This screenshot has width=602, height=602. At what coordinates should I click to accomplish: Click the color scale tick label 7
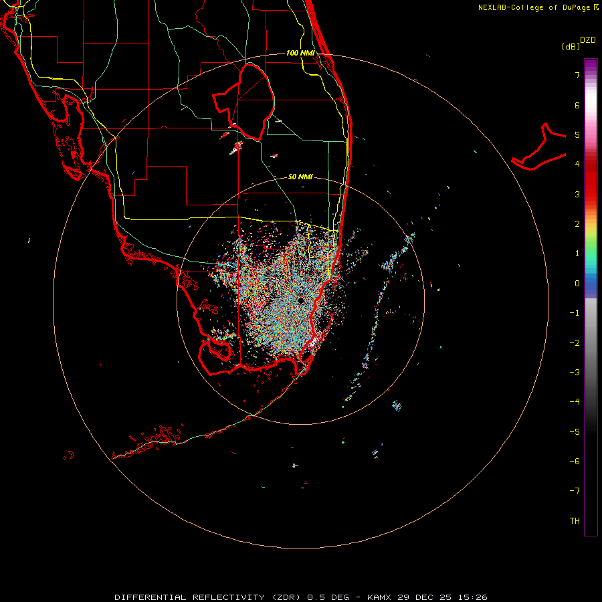click(577, 75)
